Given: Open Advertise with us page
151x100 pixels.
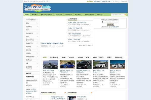Looking at the screenshot, I should point(46,15).
